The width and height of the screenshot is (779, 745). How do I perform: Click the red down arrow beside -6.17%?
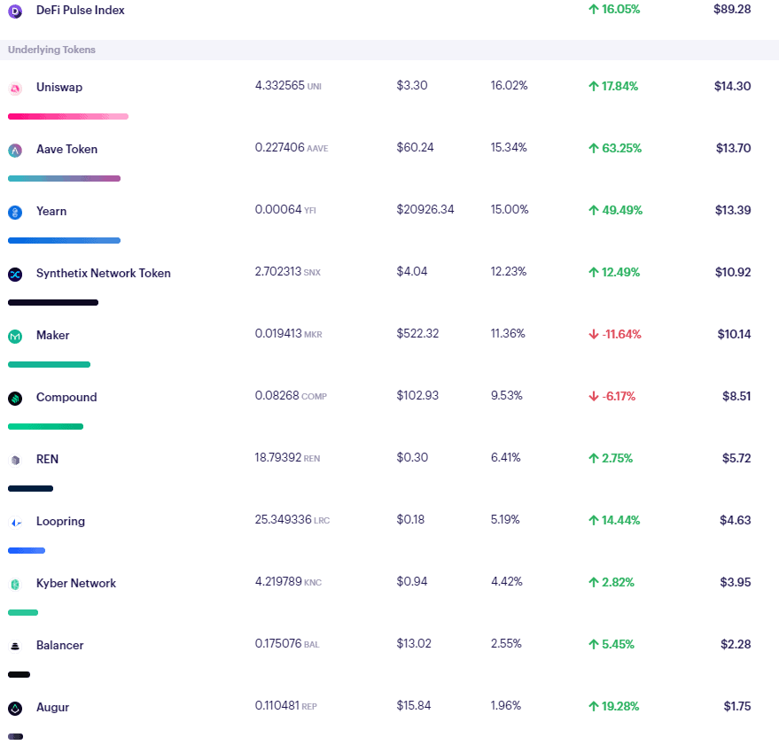593,396
